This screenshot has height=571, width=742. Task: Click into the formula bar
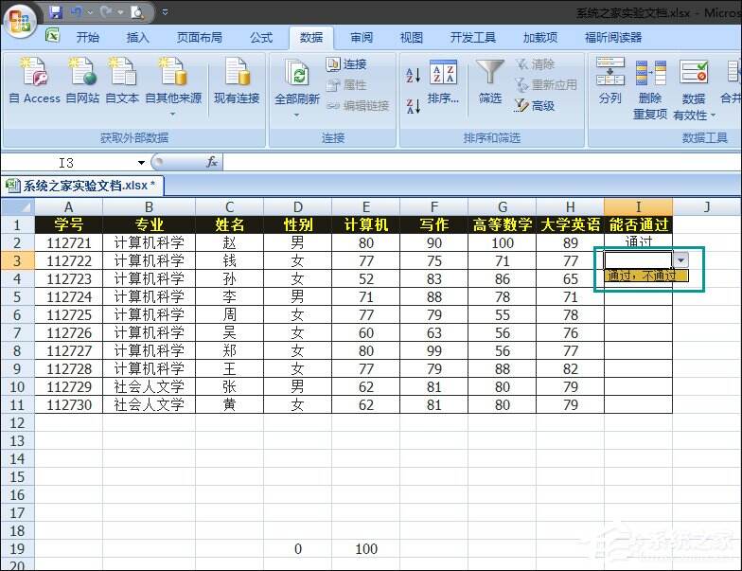tap(482, 163)
